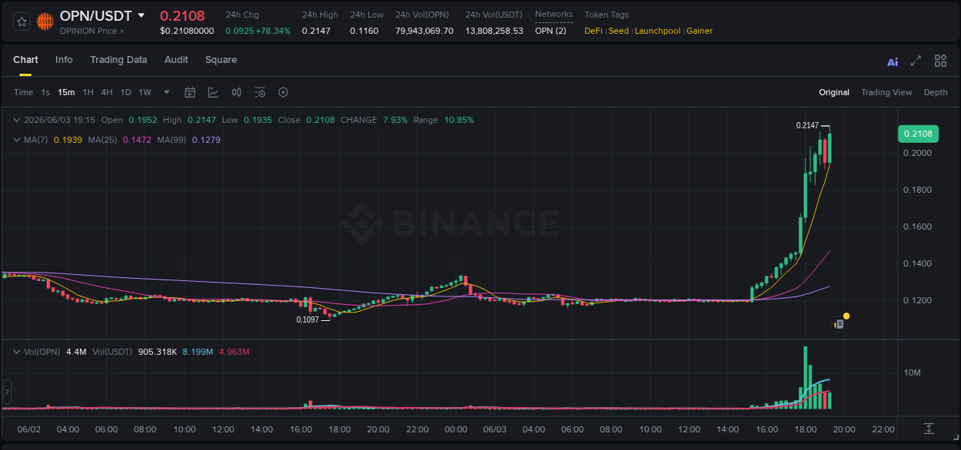Image resolution: width=961 pixels, height=450 pixels.
Task: Select the 1H interval
Action: (x=88, y=92)
